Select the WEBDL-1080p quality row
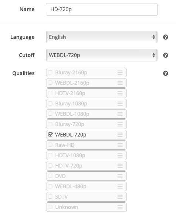The width and height of the screenshot is (176, 216). click(87, 114)
